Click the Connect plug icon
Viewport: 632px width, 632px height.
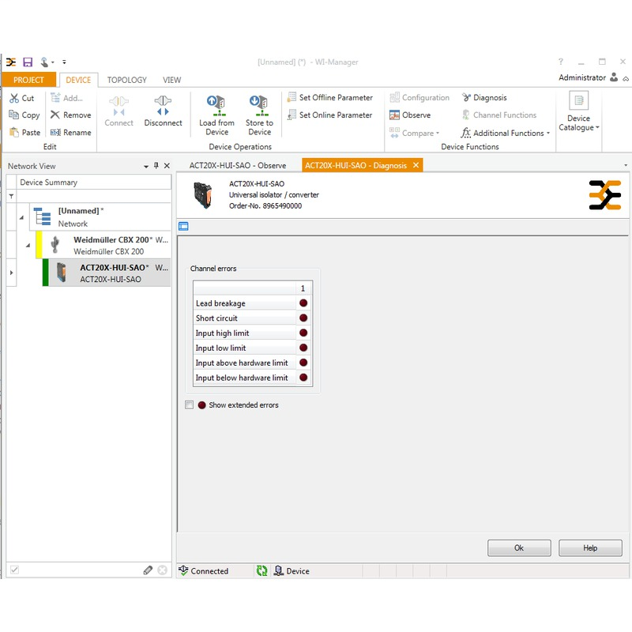119,106
